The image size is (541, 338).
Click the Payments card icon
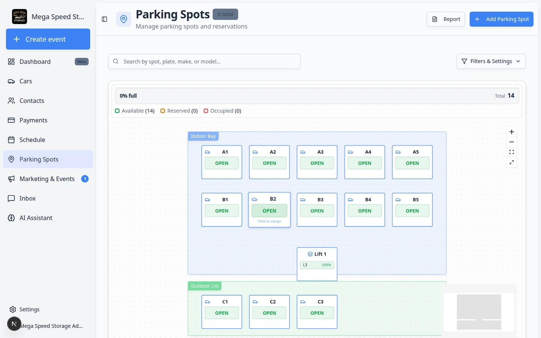[11, 120]
